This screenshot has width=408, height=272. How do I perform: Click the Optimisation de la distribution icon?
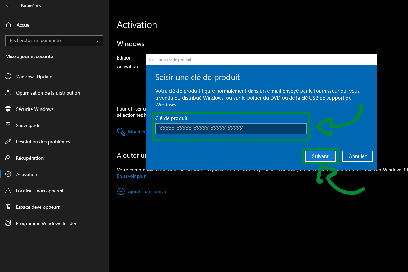pyautogui.click(x=8, y=93)
